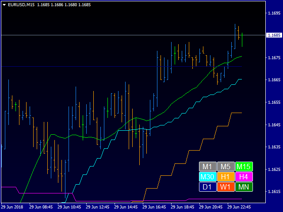The height and width of the screenshot is (212, 283).
Task: Toggle the red W1 timeframe button
Action: tap(226, 187)
